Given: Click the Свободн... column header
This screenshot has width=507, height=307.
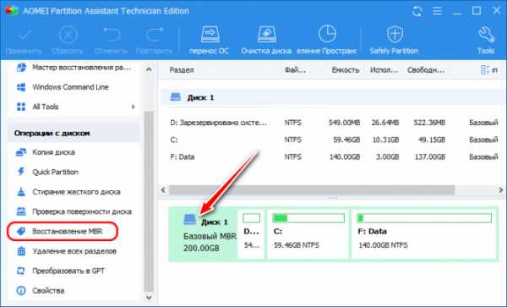Looking at the screenshot, I should tap(426, 70).
